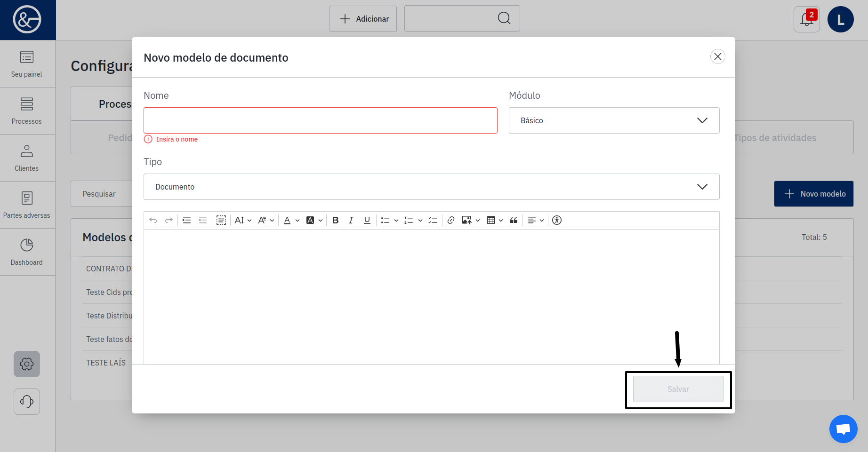Insert a block quote
868x452 pixels.
pyautogui.click(x=514, y=220)
